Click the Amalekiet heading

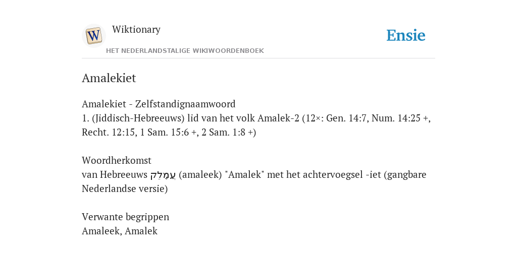point(109,78)
